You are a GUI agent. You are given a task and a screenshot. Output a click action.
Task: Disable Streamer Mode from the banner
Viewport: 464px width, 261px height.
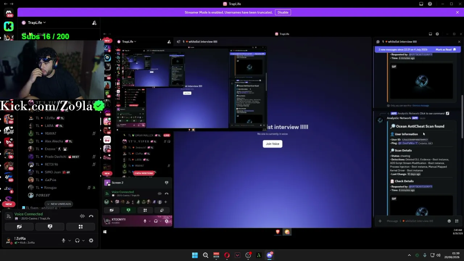pyautogui.click(x=283, y=12)
